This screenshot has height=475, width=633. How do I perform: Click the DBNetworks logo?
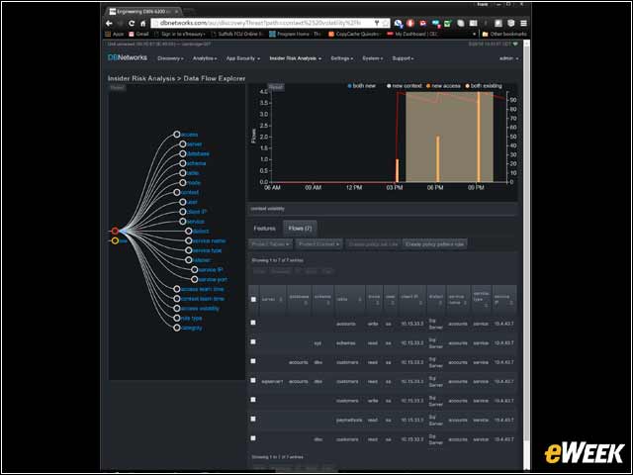coord(128,57)
